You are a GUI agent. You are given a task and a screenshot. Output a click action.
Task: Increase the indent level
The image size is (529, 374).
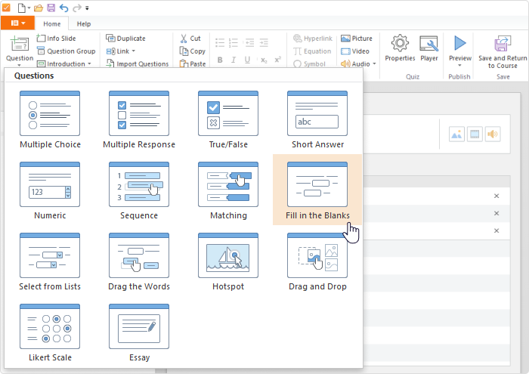click(264, 42)
